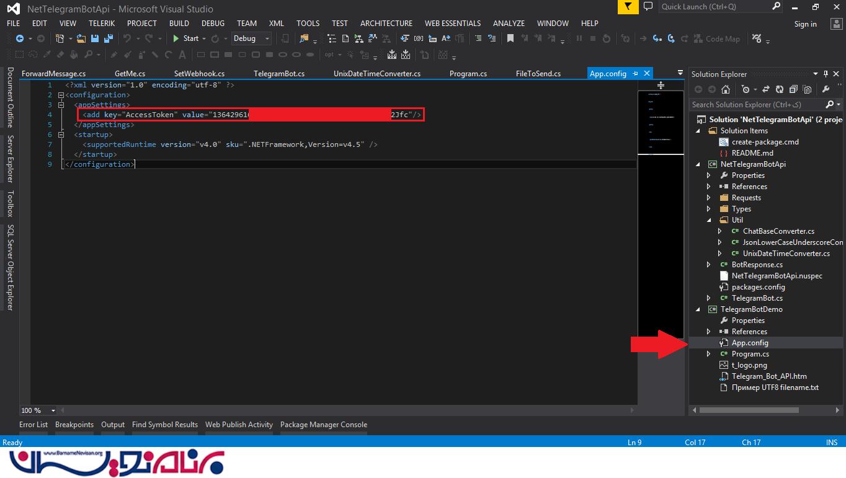Expand the Types folder
Screen dimensions: 846x478
(709, 209)
